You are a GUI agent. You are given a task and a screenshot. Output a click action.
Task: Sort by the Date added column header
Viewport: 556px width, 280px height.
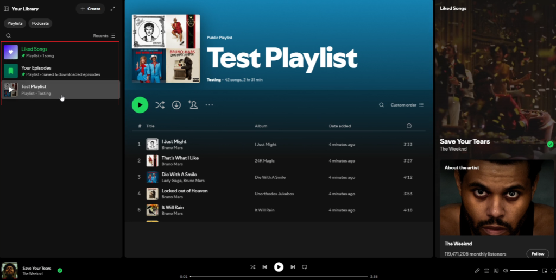click(x=340, y=126)
